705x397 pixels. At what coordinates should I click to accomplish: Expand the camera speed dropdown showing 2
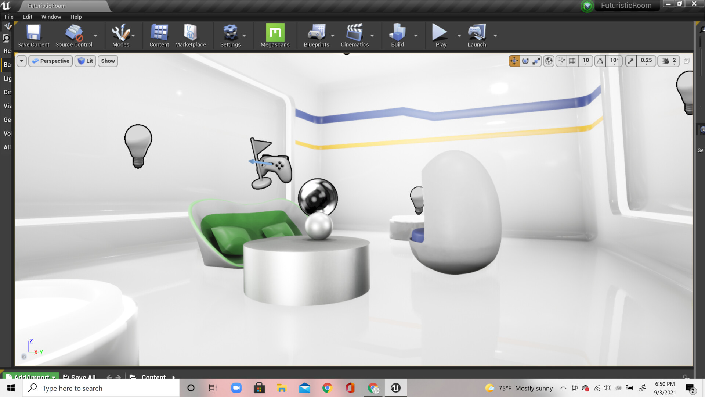tap(674, 61)
